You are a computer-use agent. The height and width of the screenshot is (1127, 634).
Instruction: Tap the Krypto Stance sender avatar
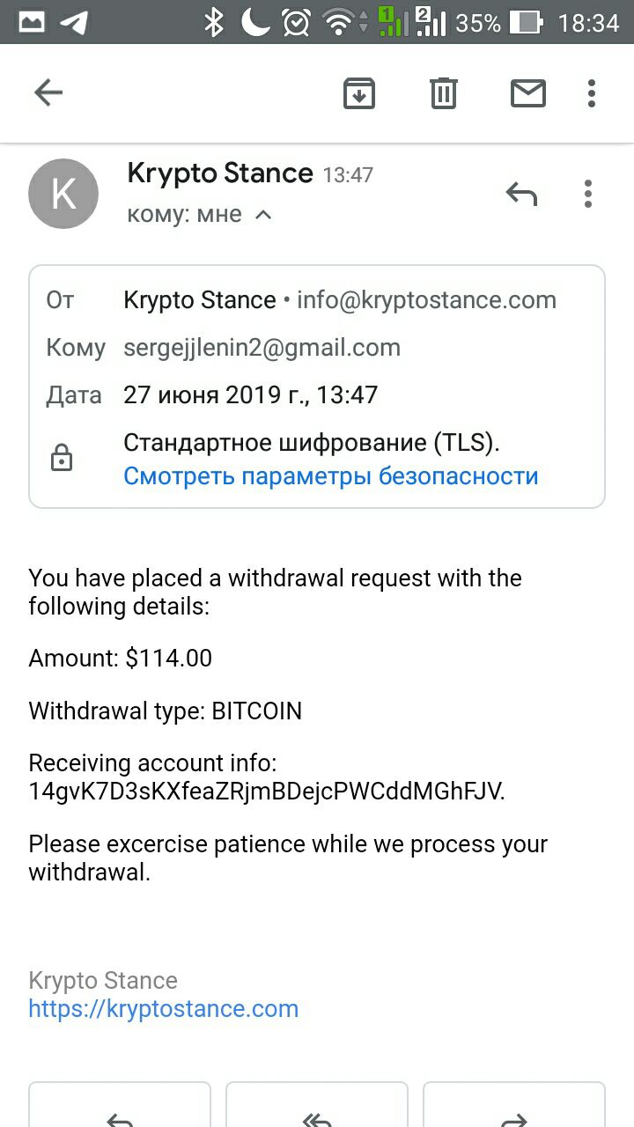click(63, 194)
